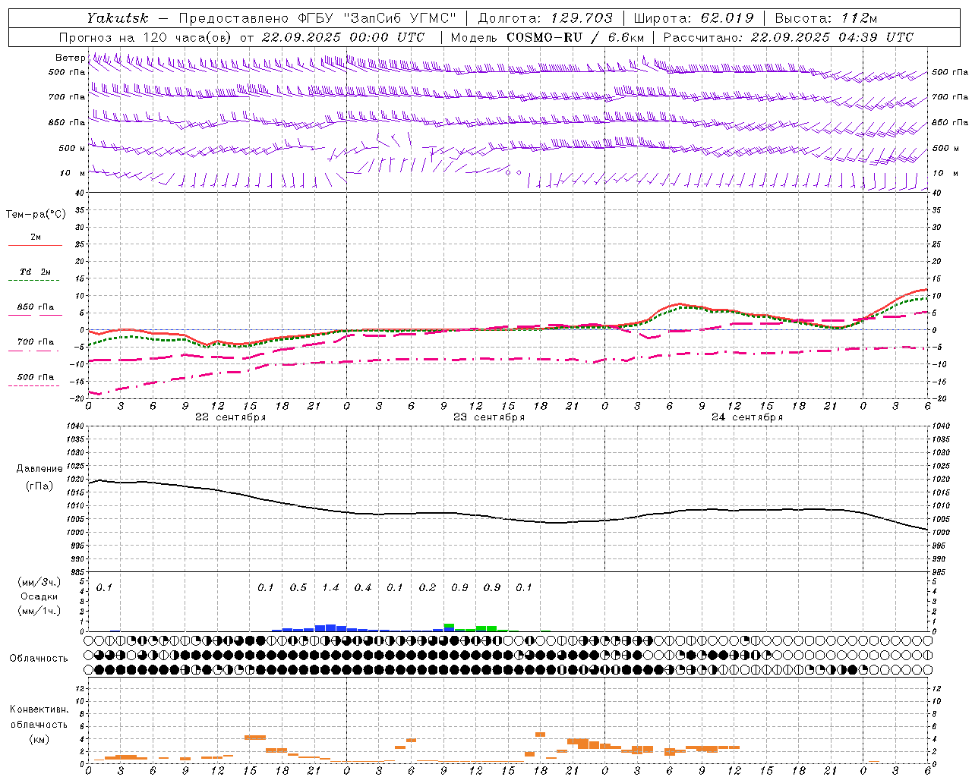The height and width of the screenshot is (777, 972).
Task: Click the 'Давление' pressure panel label
Action: click(x=39, y=469)
